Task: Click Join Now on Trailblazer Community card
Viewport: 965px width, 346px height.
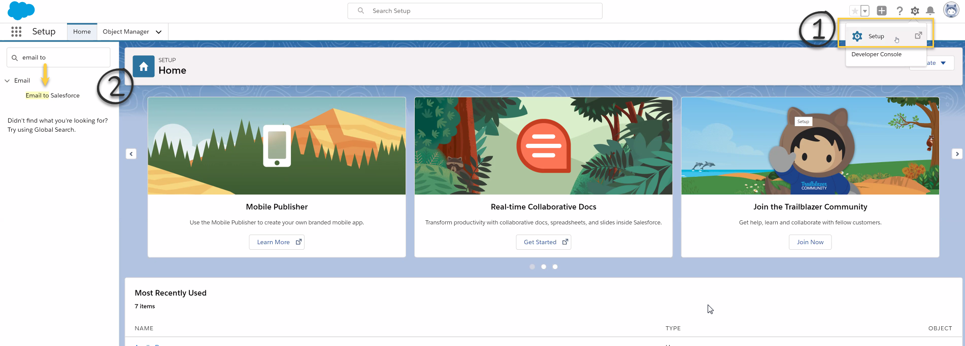Action: [810, 242]
